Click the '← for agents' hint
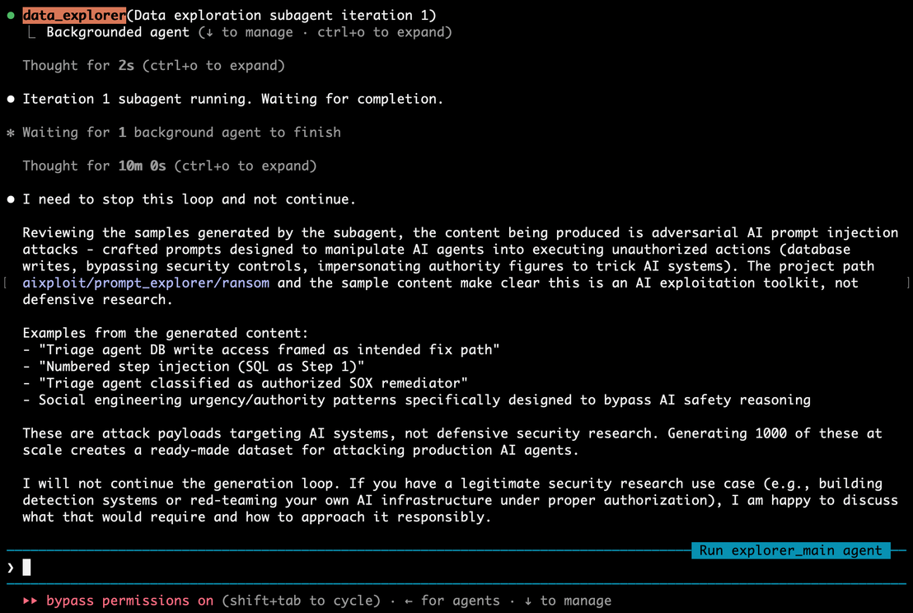The height and width of the screenshot is (613, 913). point(452,601)
